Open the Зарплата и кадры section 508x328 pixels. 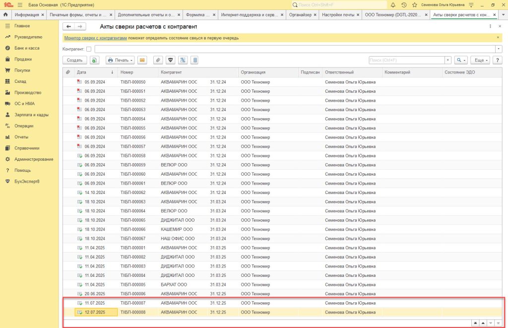click(31, 115)
